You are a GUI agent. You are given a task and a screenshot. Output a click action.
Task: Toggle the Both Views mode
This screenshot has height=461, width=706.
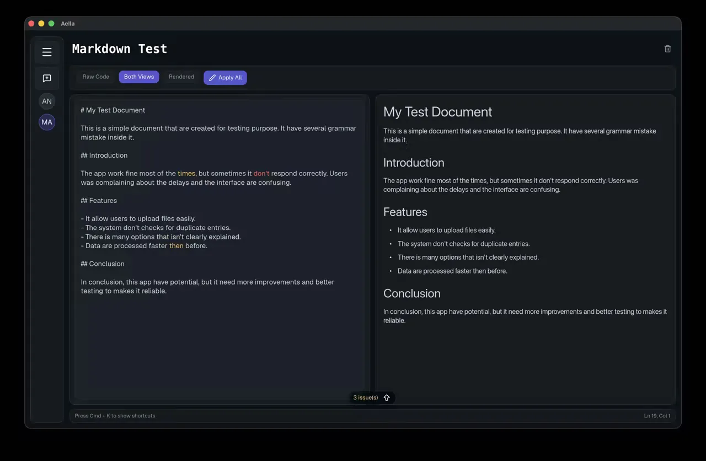coord(138,77)
